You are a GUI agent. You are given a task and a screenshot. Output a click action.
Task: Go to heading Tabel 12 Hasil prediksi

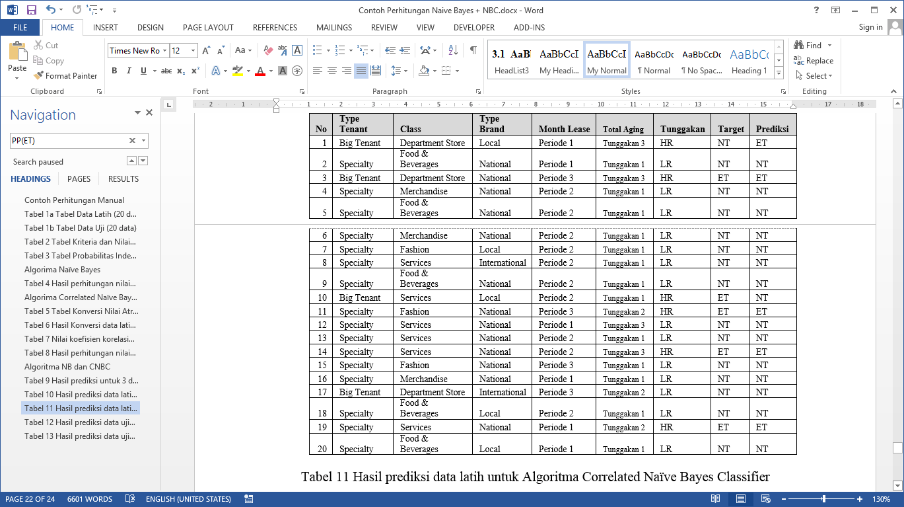click(x=80, y=422)
